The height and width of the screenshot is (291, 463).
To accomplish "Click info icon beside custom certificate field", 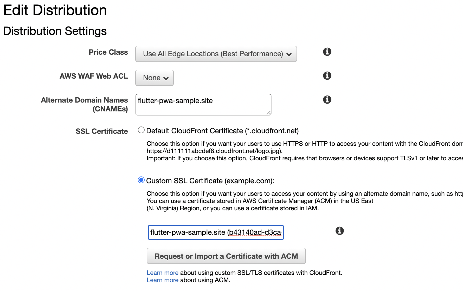I will tap(339, 231).
